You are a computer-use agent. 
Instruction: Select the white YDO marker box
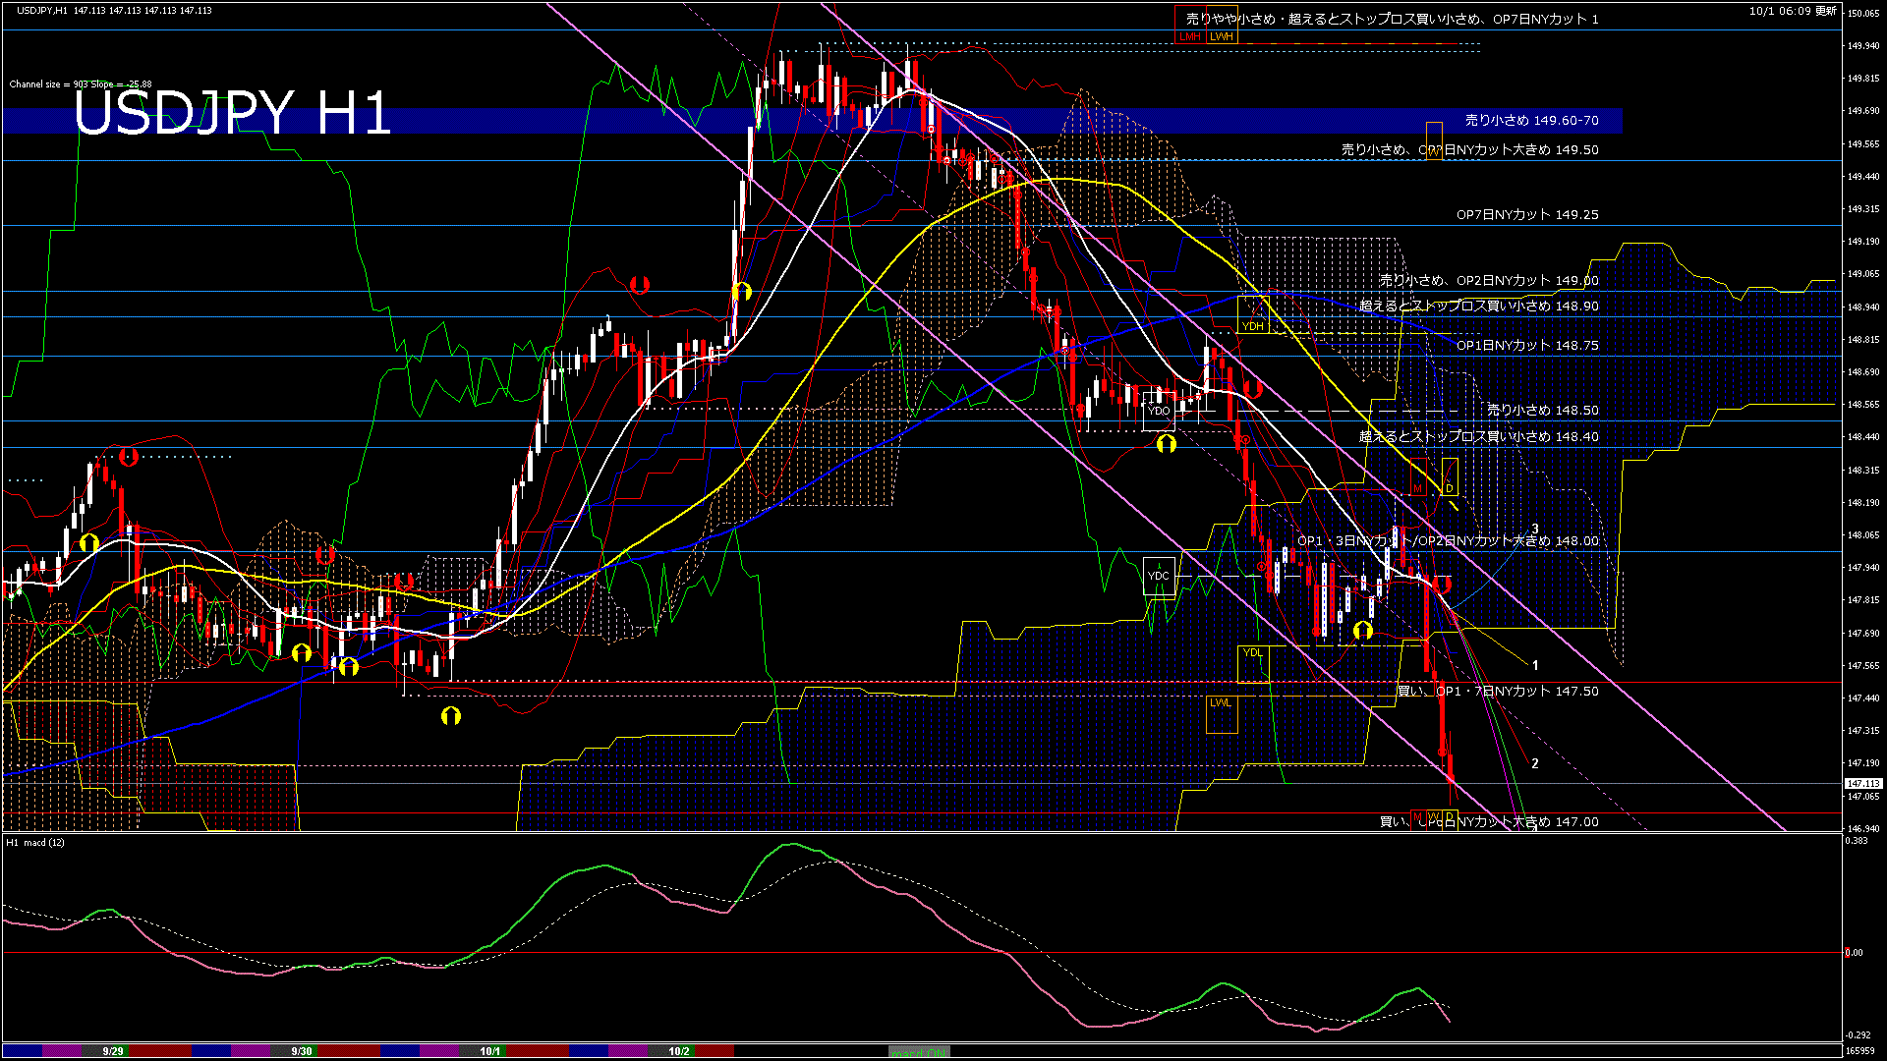tap(1159, 411)
